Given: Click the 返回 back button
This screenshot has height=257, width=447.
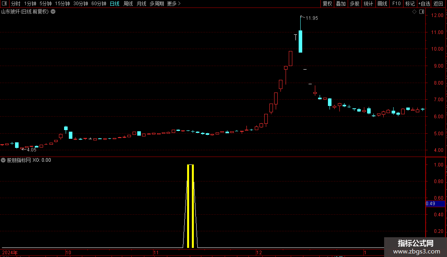Looking at the screenshot, I should pyautogui.click(x=438, y=4).
